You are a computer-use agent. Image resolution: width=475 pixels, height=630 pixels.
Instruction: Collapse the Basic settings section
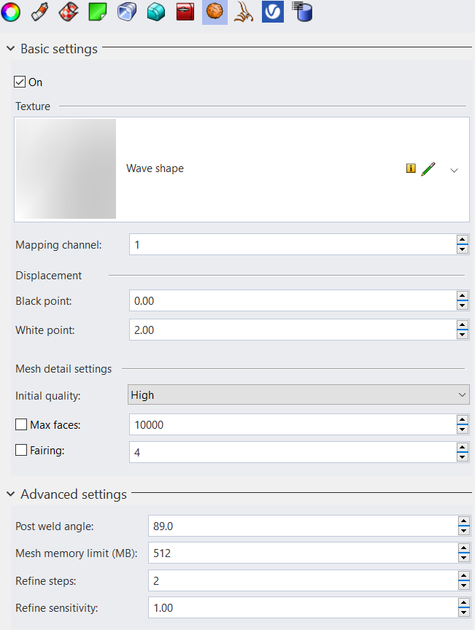pyautogui.click(x=10, y=49)
